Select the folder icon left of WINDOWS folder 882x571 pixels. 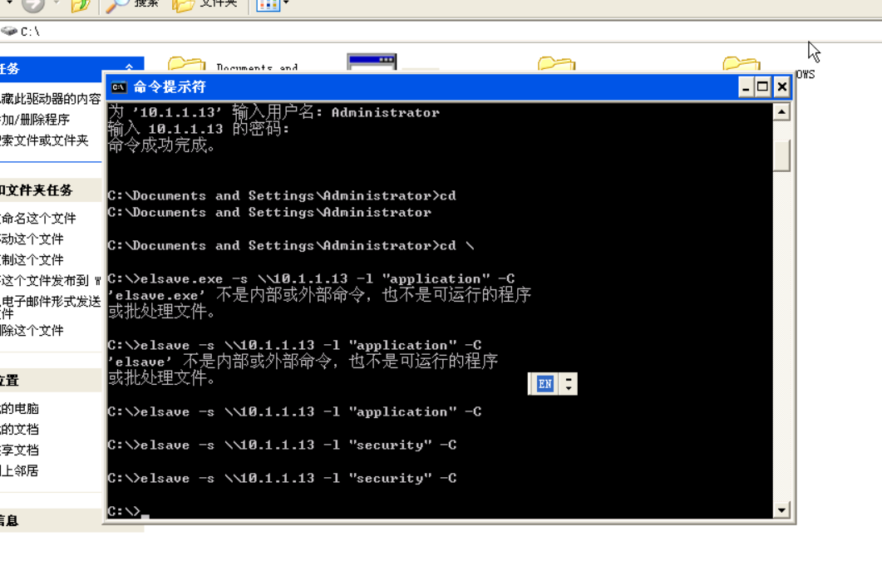click(x=556, y=63)
